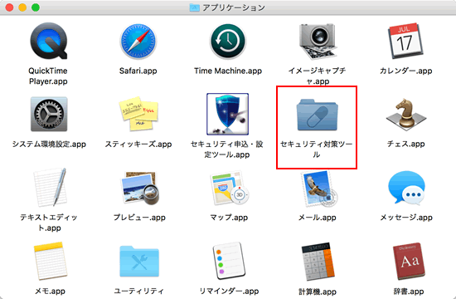Click the システム環境設定.app label

49,144
